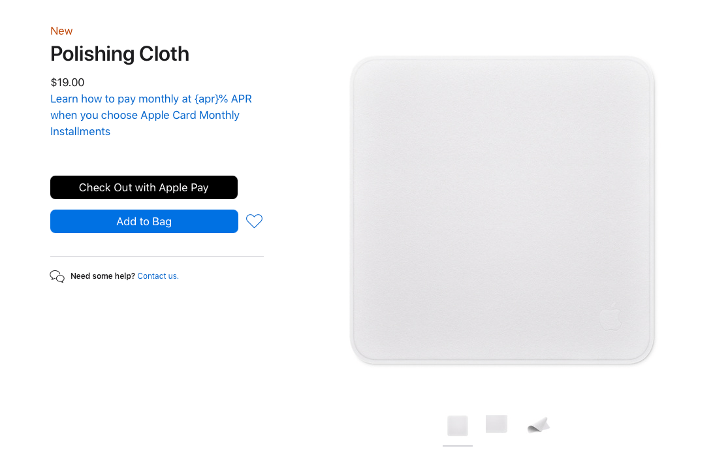Show the second cloth thumbnail image
Viewport: 728px width, 459px height.
496,424
